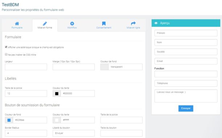The height and width of the screenshot is (138, 222).
Task: Click the Fonction field in preview
Action: (186, 74)
